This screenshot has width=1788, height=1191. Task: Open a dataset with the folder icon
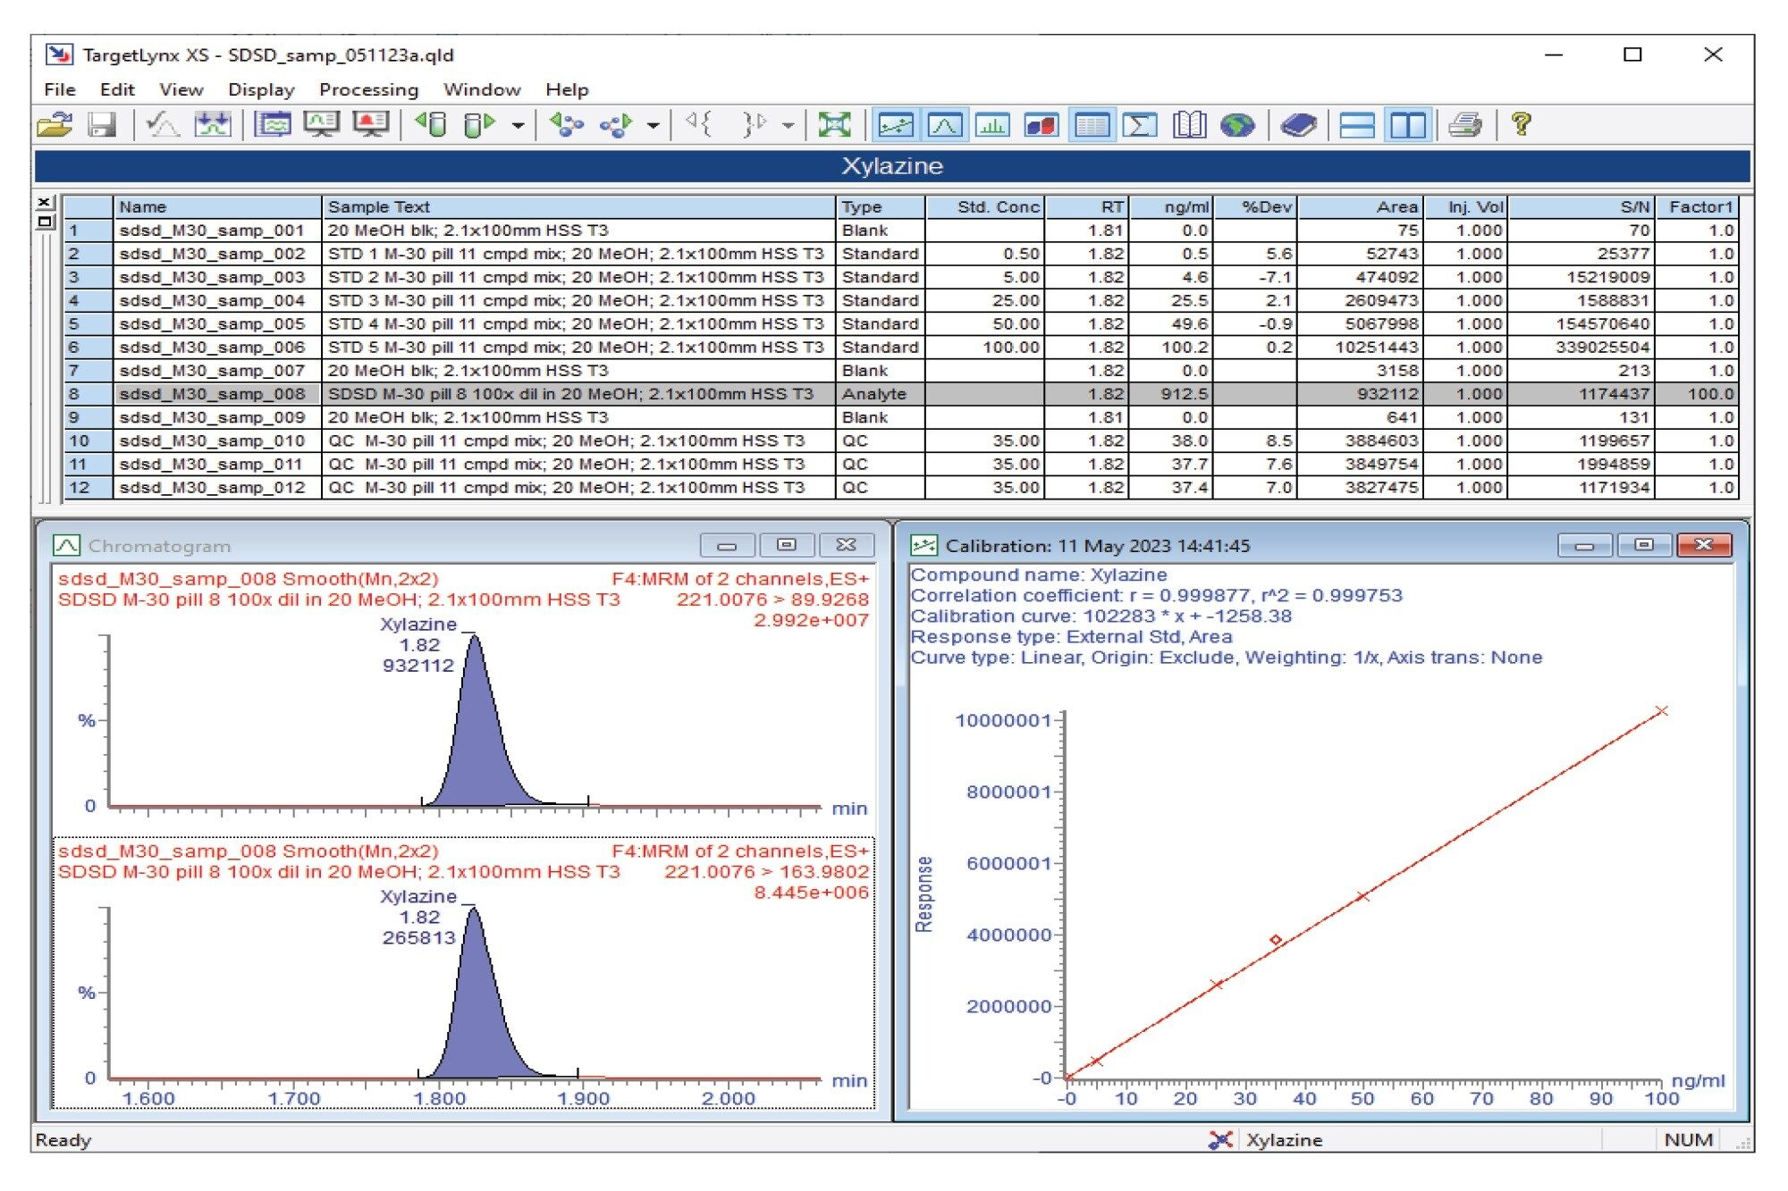pos(55,125)
